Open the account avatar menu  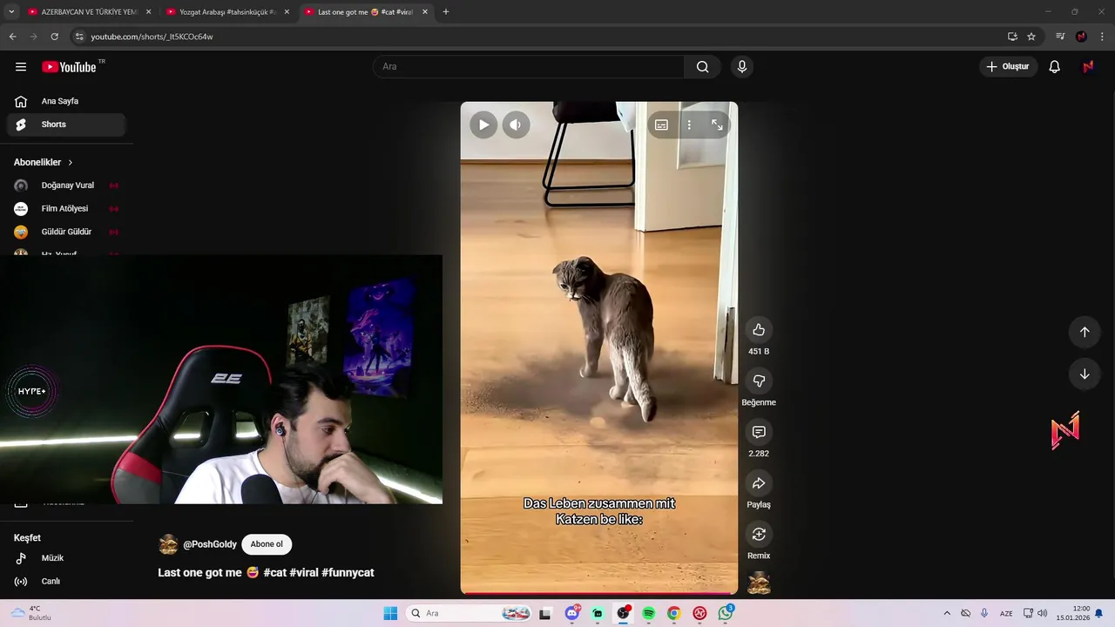[1088, 67]
